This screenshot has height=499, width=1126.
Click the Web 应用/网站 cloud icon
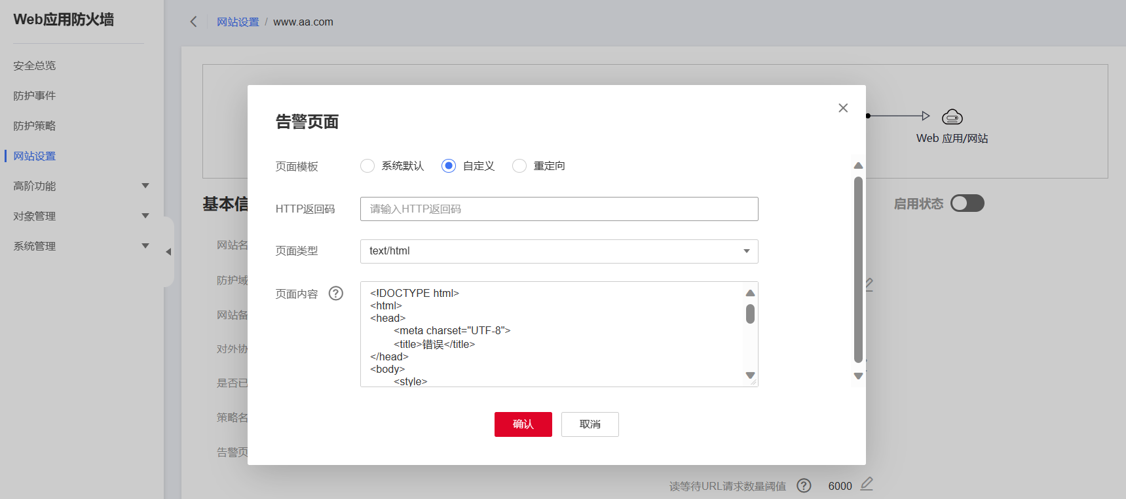[952, 117]
